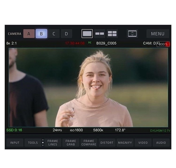Select camera B
Viewport: 176px width, 168px height.
(x=42, y=34)
